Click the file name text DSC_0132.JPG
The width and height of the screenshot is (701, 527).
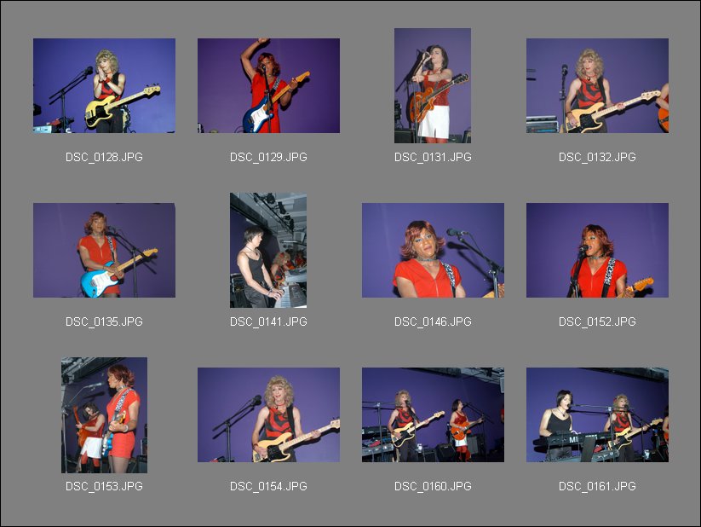[597, 157]
